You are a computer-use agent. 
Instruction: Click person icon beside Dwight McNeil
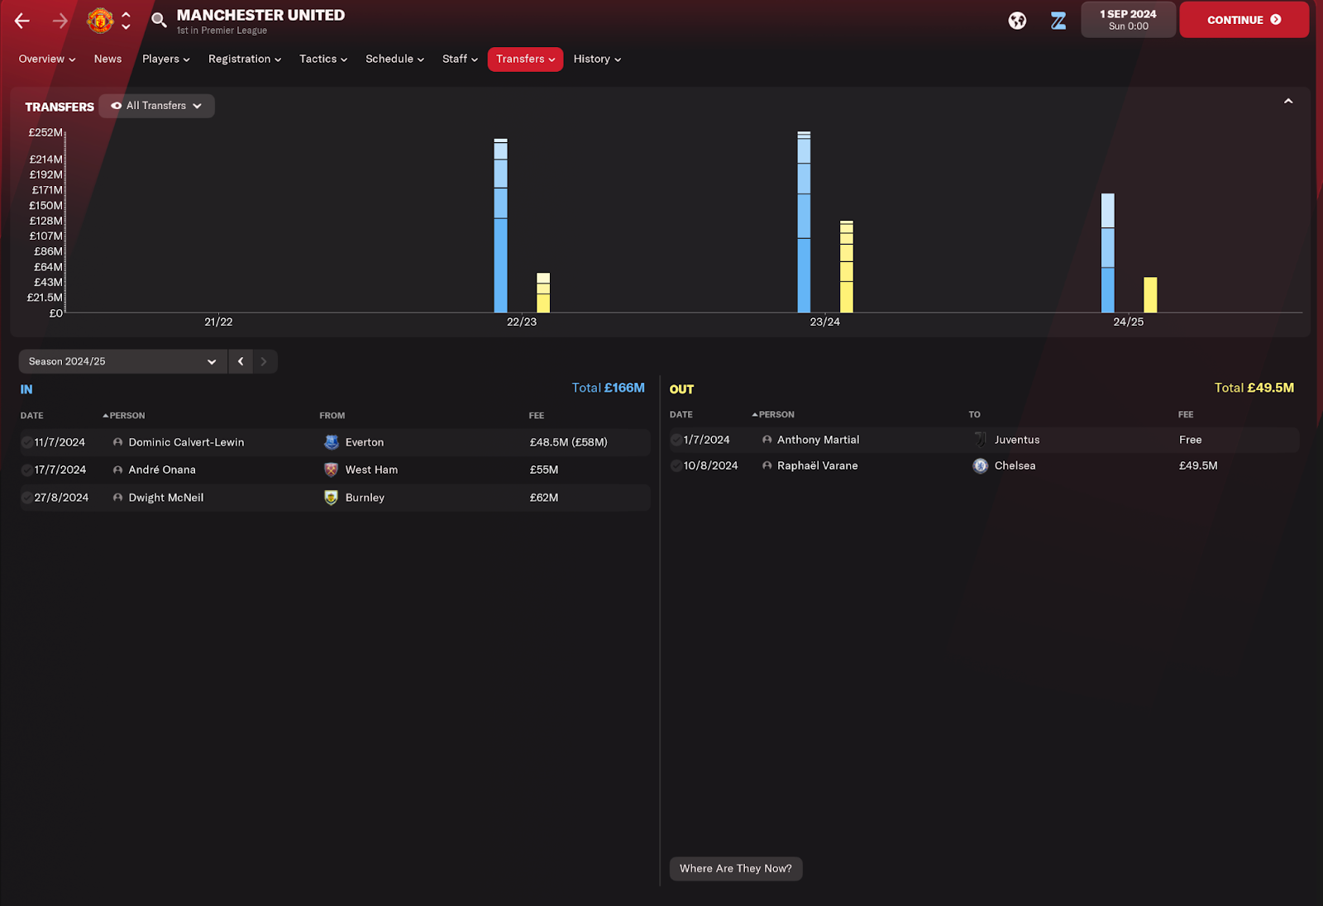pyautogui.click(x=117, y=498)
